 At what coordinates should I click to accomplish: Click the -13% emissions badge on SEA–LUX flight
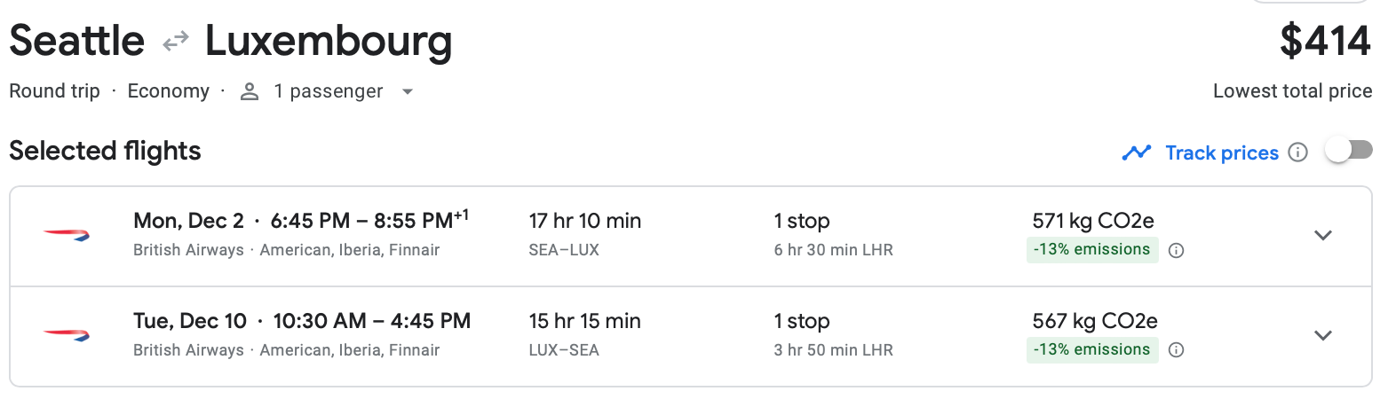coord(1091,250)
